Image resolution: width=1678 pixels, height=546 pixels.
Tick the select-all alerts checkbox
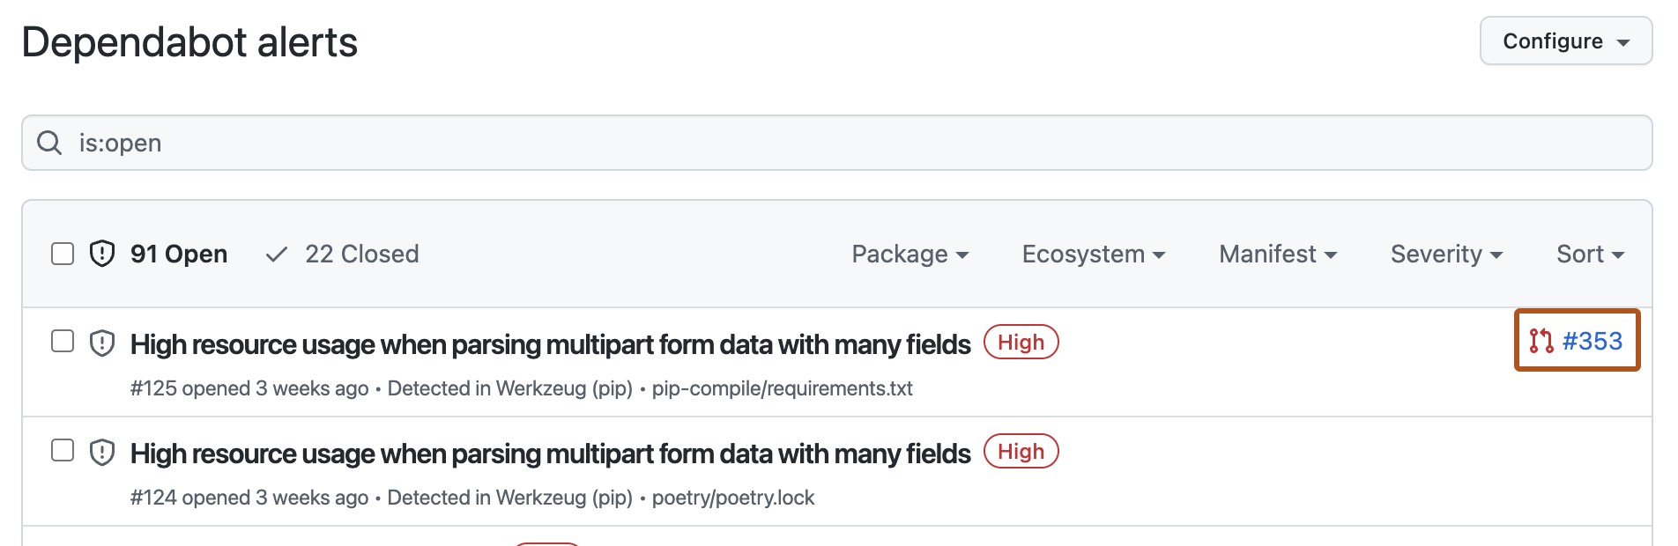63,254
